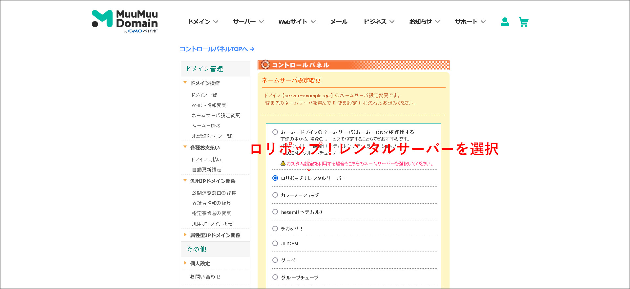This screenshot has width=630, height=289.
Task: Open the お知らせ top menu label
Action: tap(420, 22)
